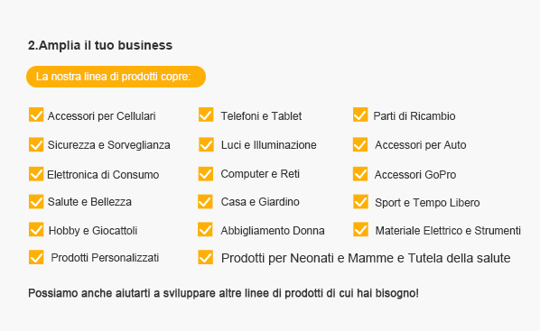Click the checkmark beside Accessori per Cellulari

click(36, 115)
